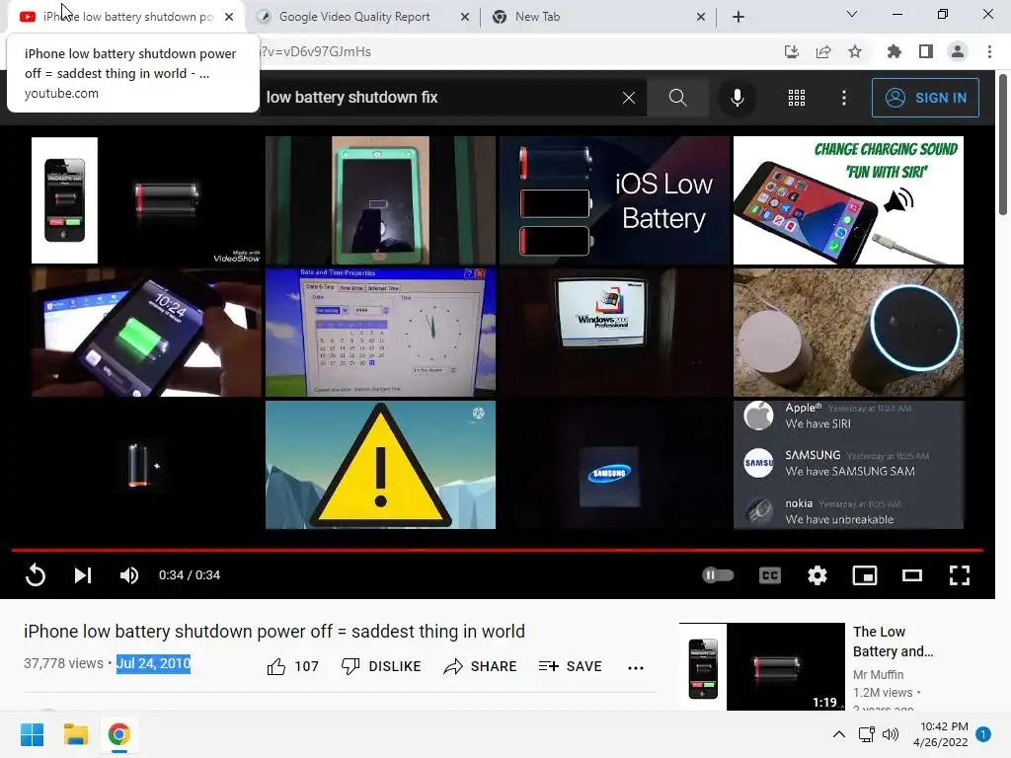Screen dimensions: 1011x758
Task: Open the iOS Low Battery endscreen video
Action: click(x=614, y=199)
